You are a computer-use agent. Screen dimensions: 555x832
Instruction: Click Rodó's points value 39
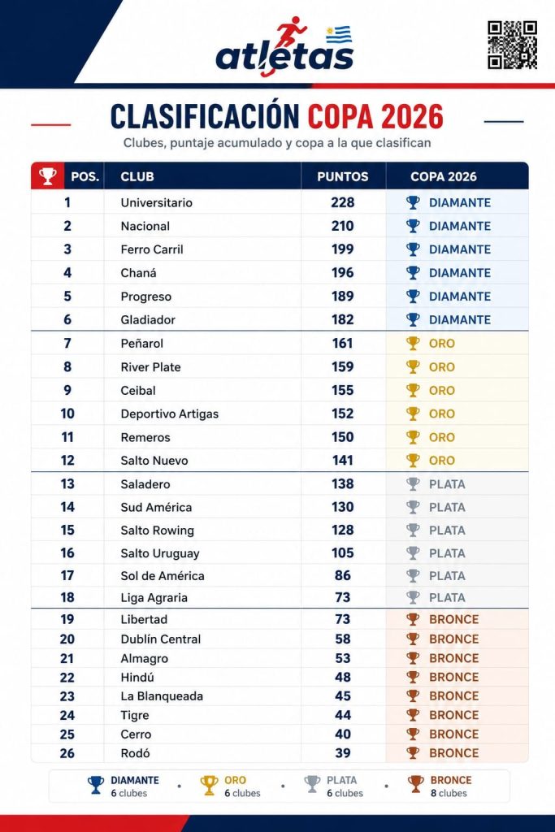(343, 753)
